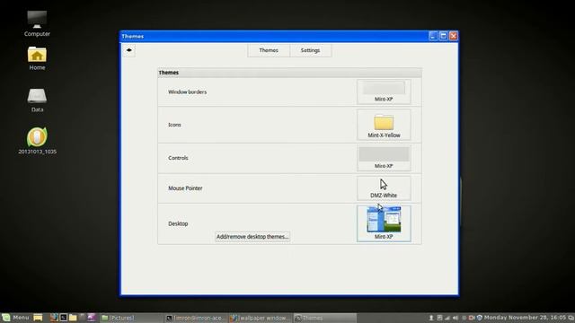Open the network signal tray icon
This screenshot has height=323, width=575.
pyautogui.click(x=447, y=318)
